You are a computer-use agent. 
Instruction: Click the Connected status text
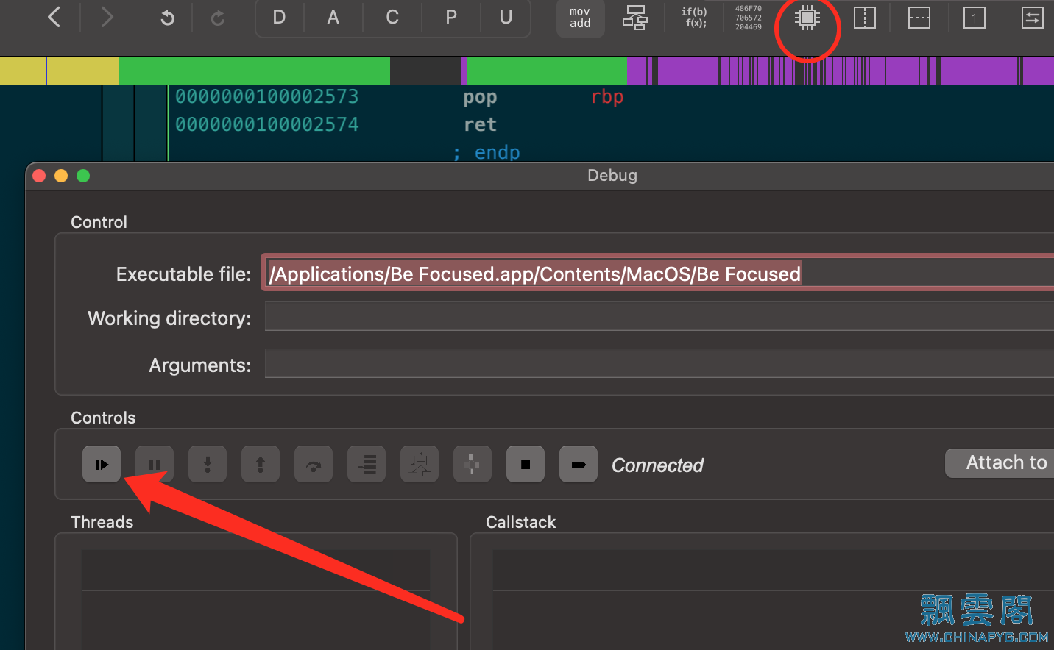pyautogui.click(x=657, y=465)
